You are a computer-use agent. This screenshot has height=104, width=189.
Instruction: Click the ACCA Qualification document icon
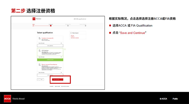click(x=39, y=51)
